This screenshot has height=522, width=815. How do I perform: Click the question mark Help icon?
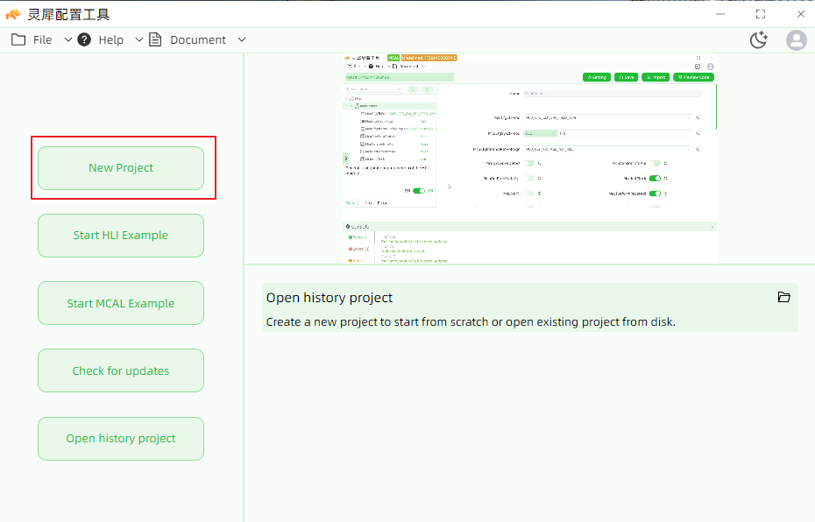click(84, 39)
